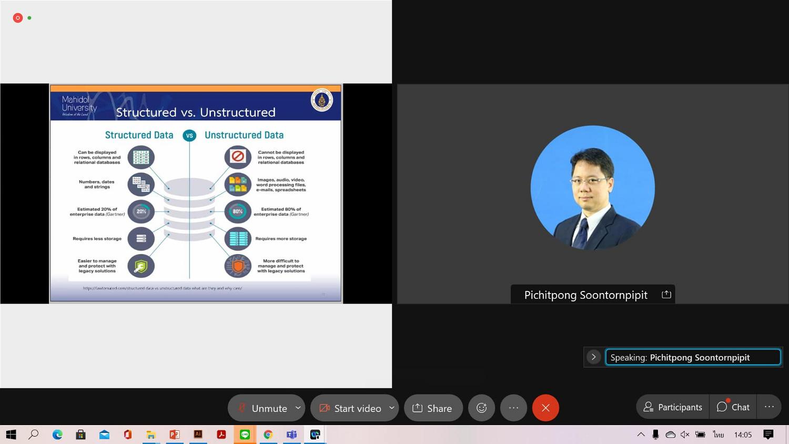
Task: Open video options arrow beside Start video
Action: point(392,408)
